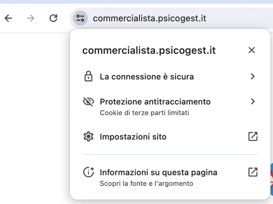273x204 pixels.
Task: Click the browser back arrow
Action: pyautogui.click(x=8, y=18)
